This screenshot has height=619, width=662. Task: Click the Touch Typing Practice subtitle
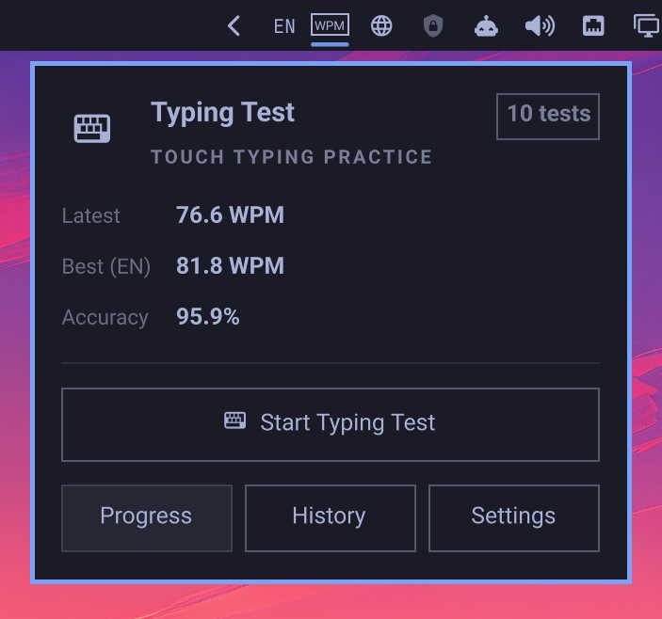[x=291, y=157]
